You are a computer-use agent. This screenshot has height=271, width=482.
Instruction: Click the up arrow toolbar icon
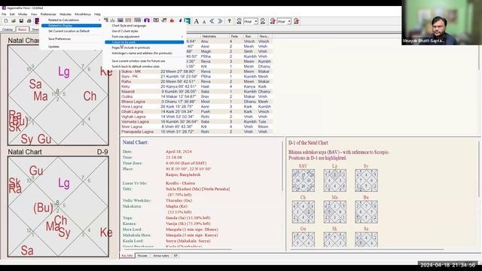tap(229, 21)
